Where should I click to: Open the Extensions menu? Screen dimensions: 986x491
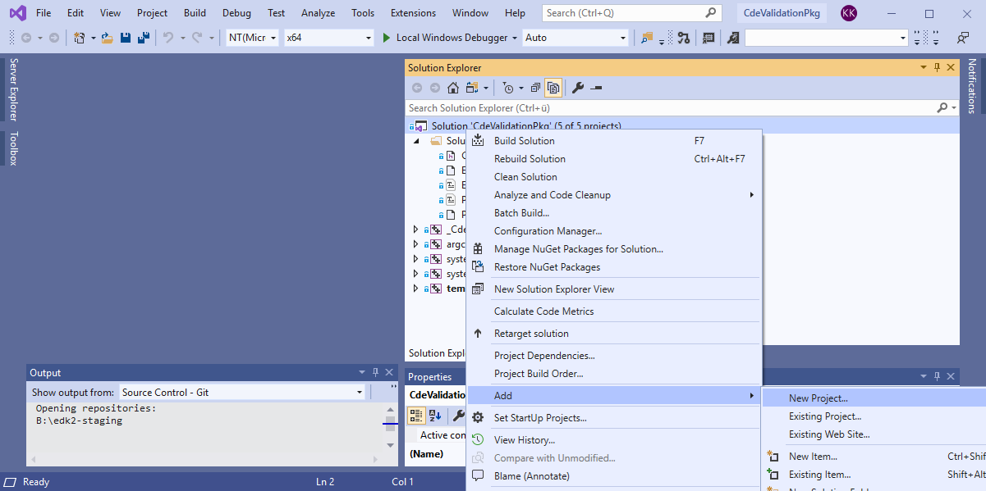(413, 12)
